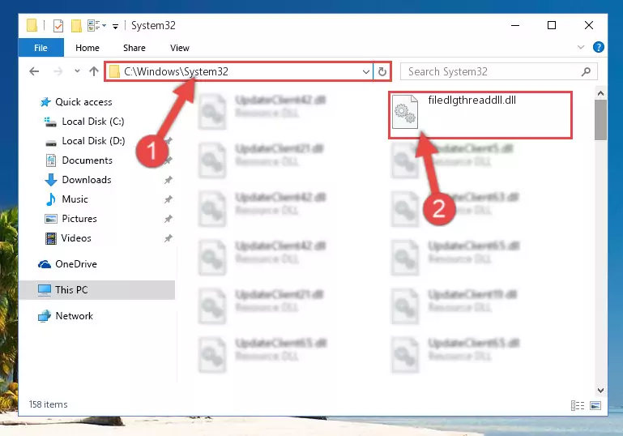Click the Local Disk (D:) drive icon

point(51,143)
